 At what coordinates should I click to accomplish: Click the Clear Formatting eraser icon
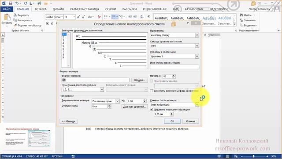click(x=99, y=17)
